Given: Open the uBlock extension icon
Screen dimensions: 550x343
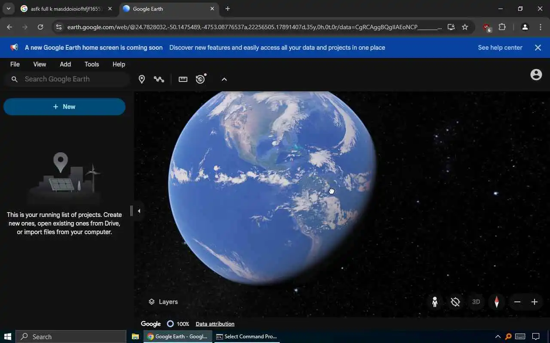Looking at the screenshot, I should pos(487,27).
